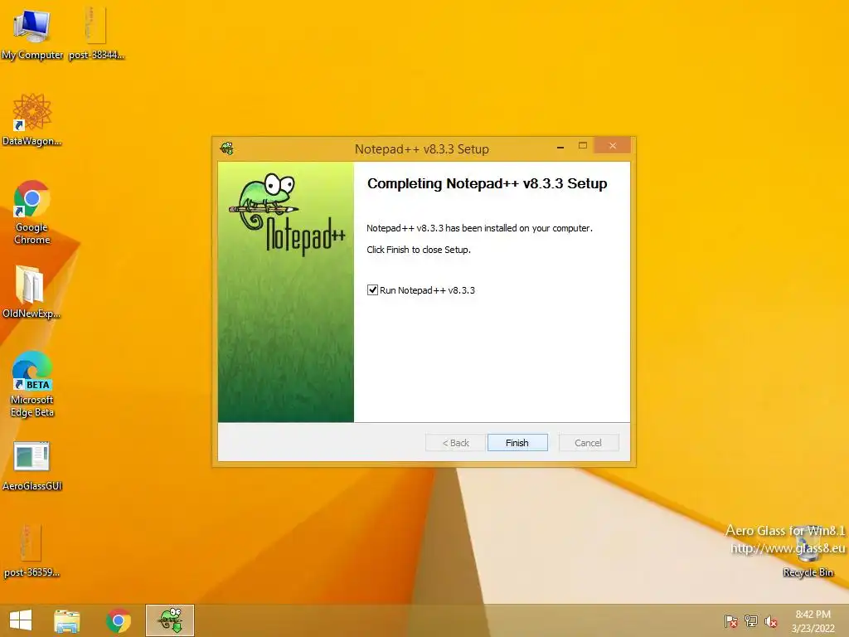Click the Back button in Setup

tap(455, 443)
